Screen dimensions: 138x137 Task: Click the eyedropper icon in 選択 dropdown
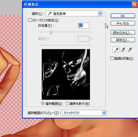pyautogui.click(x=50, y=14)
